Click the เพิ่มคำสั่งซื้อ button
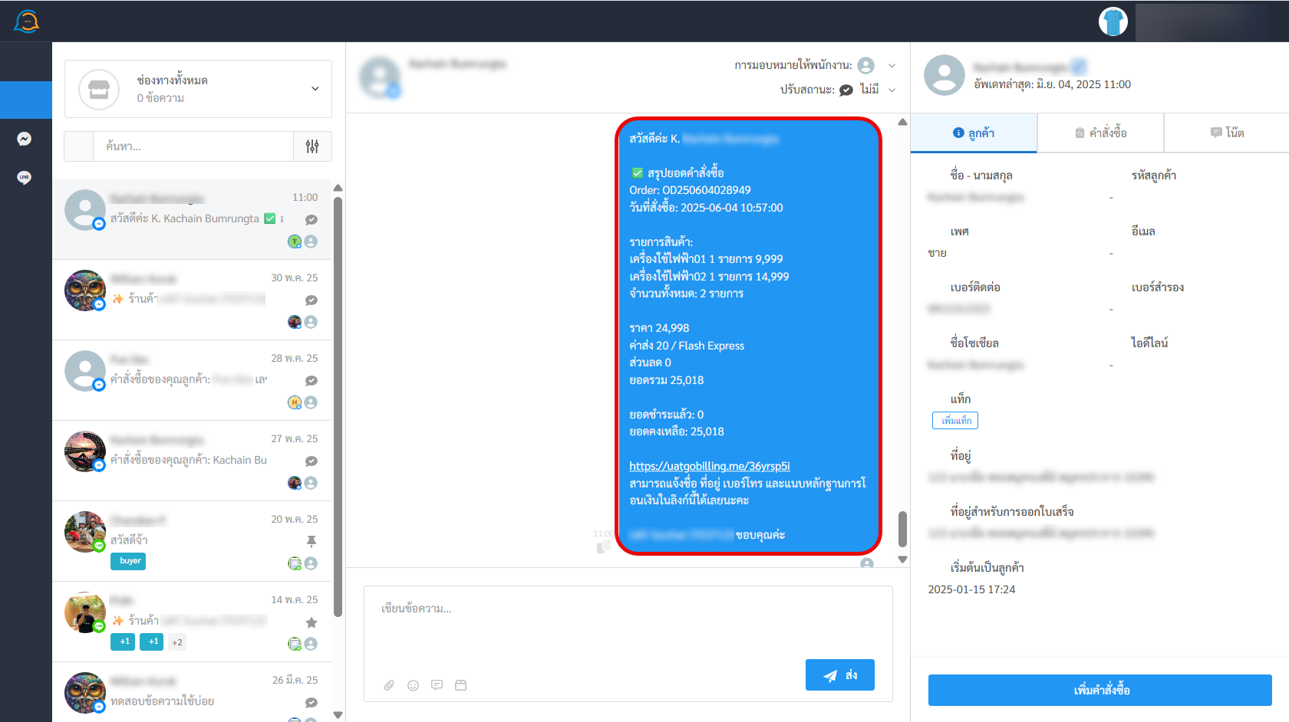 click(1099, 690)
